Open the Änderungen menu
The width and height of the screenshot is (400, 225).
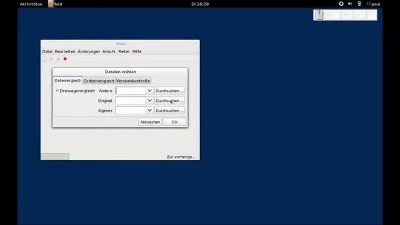pos(89,51)
